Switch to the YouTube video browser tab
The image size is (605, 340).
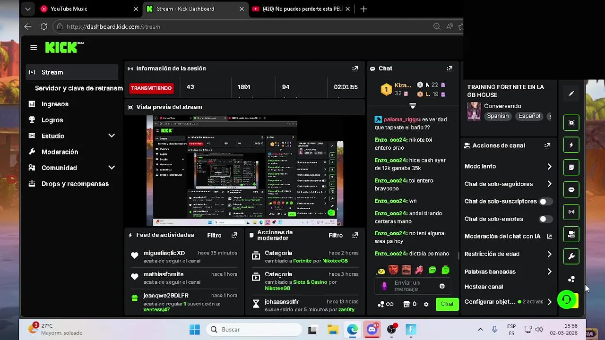pos(301,9)
